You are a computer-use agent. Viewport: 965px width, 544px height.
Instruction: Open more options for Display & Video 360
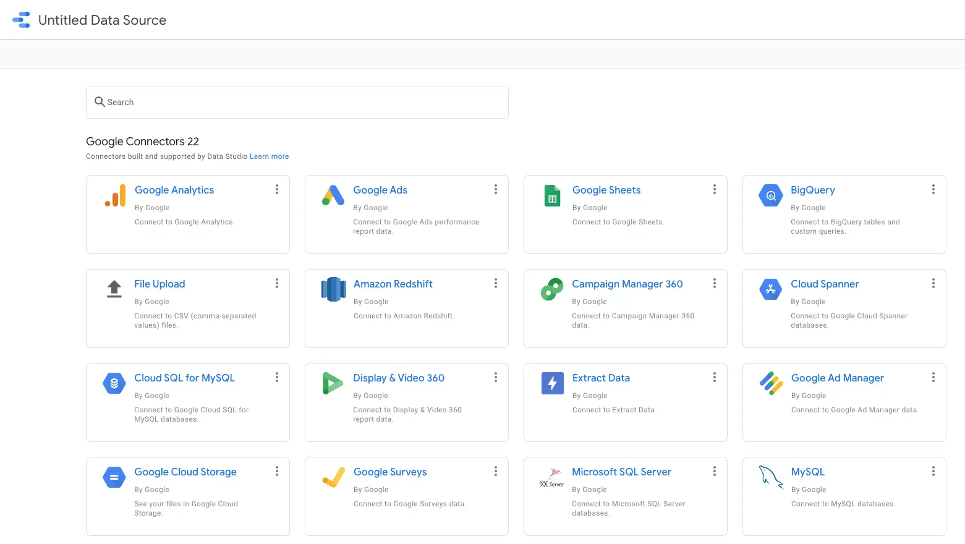(496, 377)
